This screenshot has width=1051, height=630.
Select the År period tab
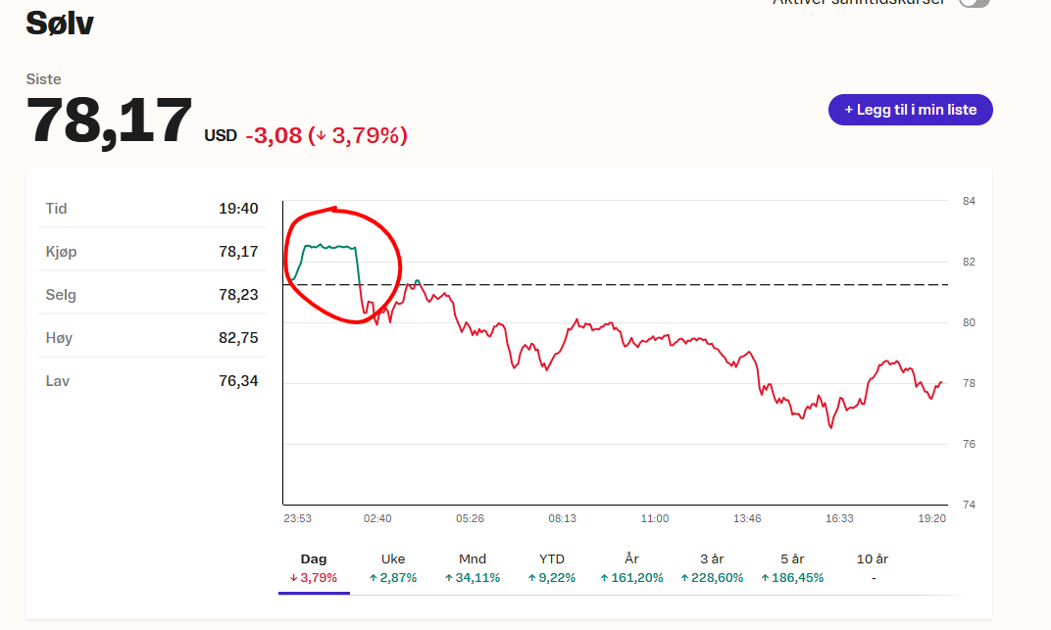632,568
